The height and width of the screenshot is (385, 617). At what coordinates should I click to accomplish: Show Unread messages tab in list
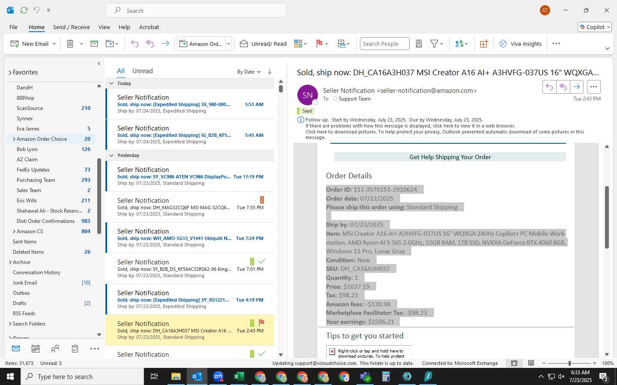point(143,71)
